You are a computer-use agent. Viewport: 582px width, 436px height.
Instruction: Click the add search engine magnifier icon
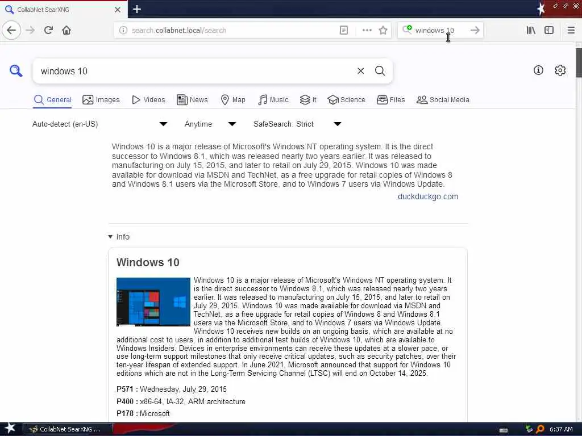coord(407,30)
